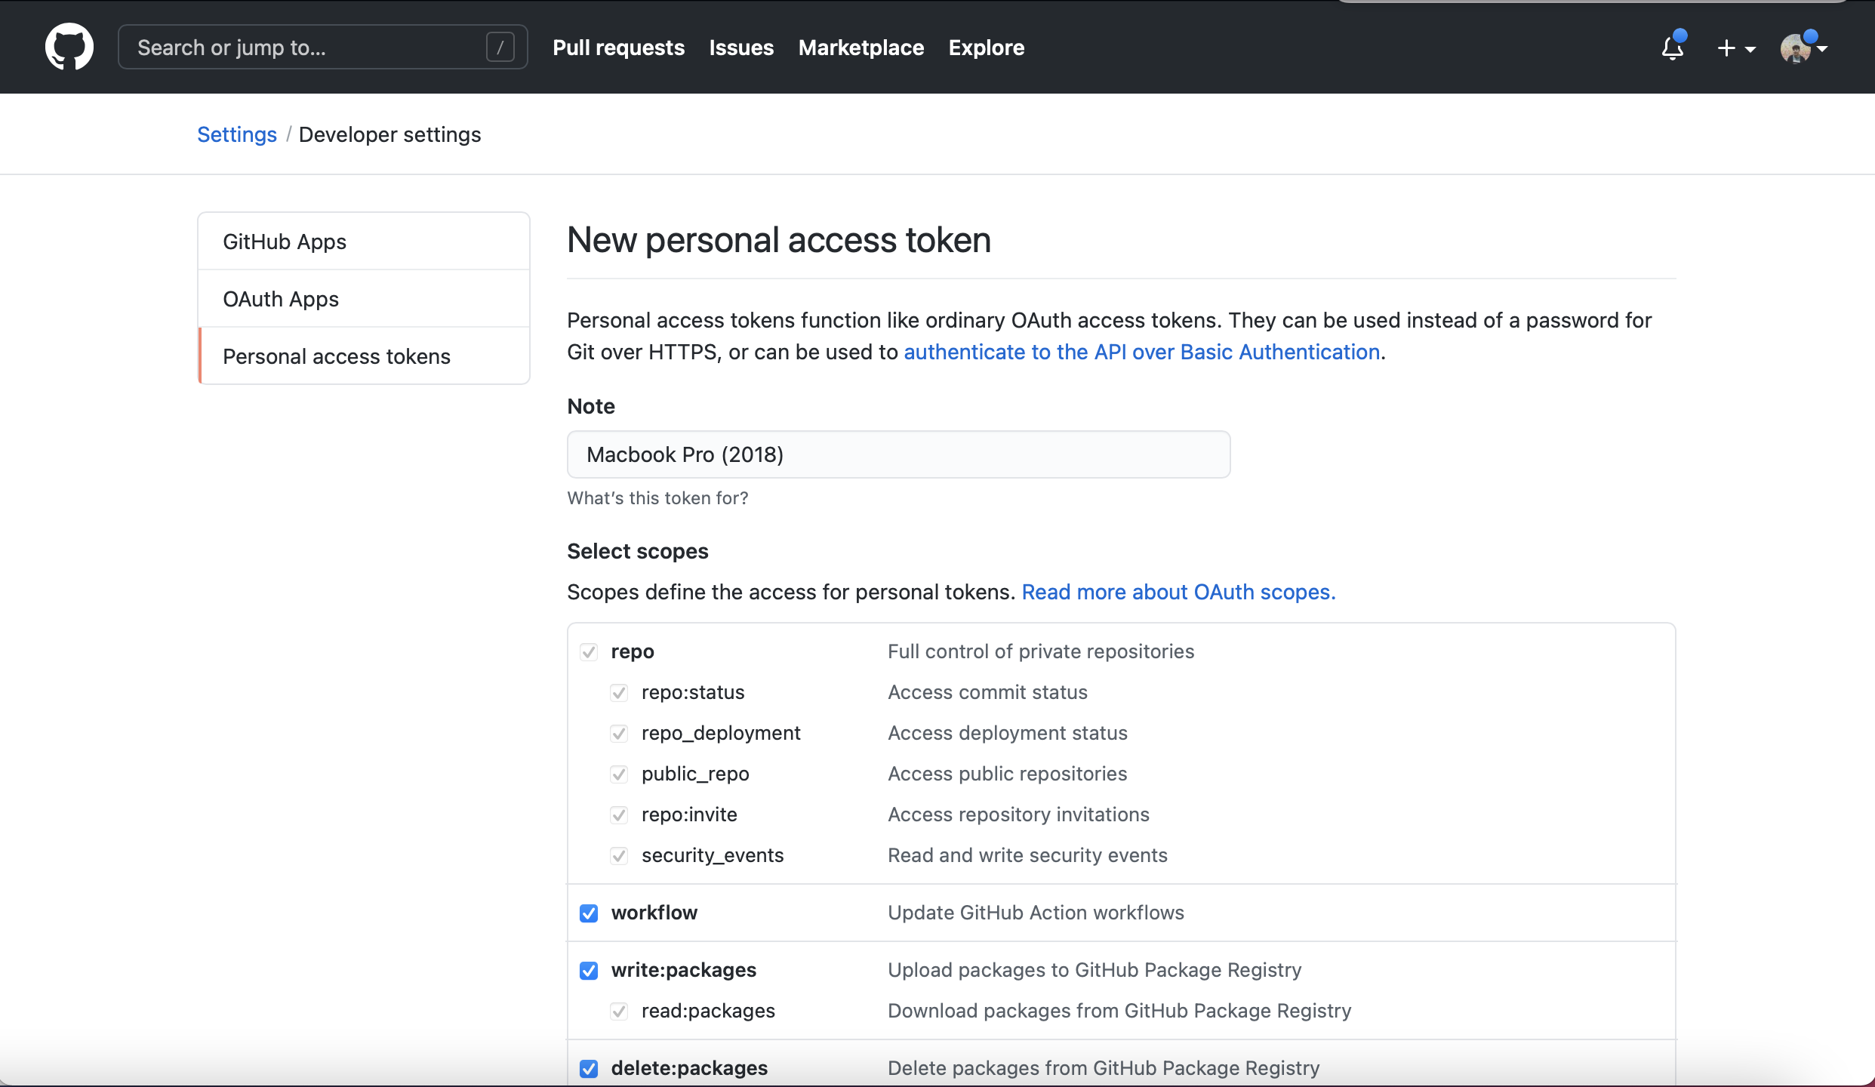Uncheck the workflow scope checkbox
Image resolution: width=1875 pixels, height=1087 pixels.
(589, 913)
